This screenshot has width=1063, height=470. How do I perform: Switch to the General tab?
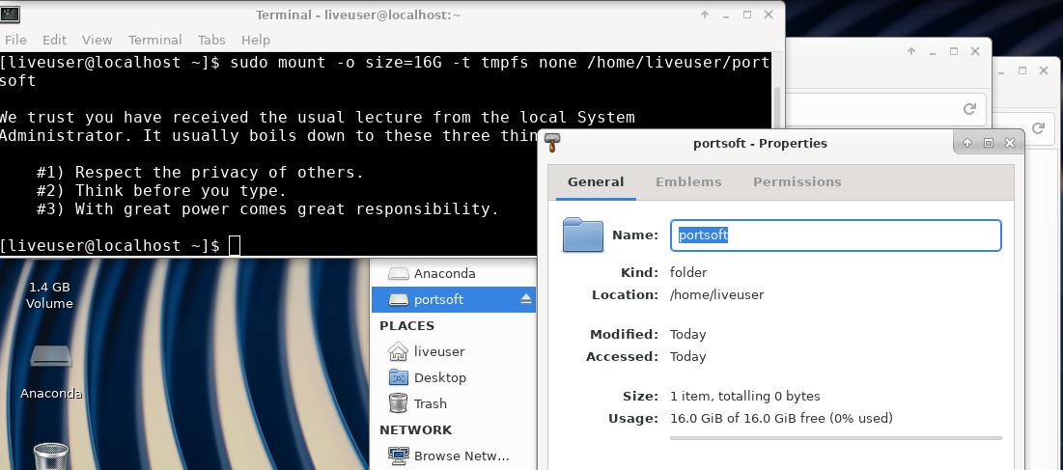[596, 182]
